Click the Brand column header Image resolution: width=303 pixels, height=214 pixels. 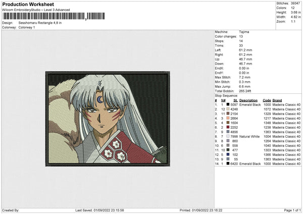(277, 100)
